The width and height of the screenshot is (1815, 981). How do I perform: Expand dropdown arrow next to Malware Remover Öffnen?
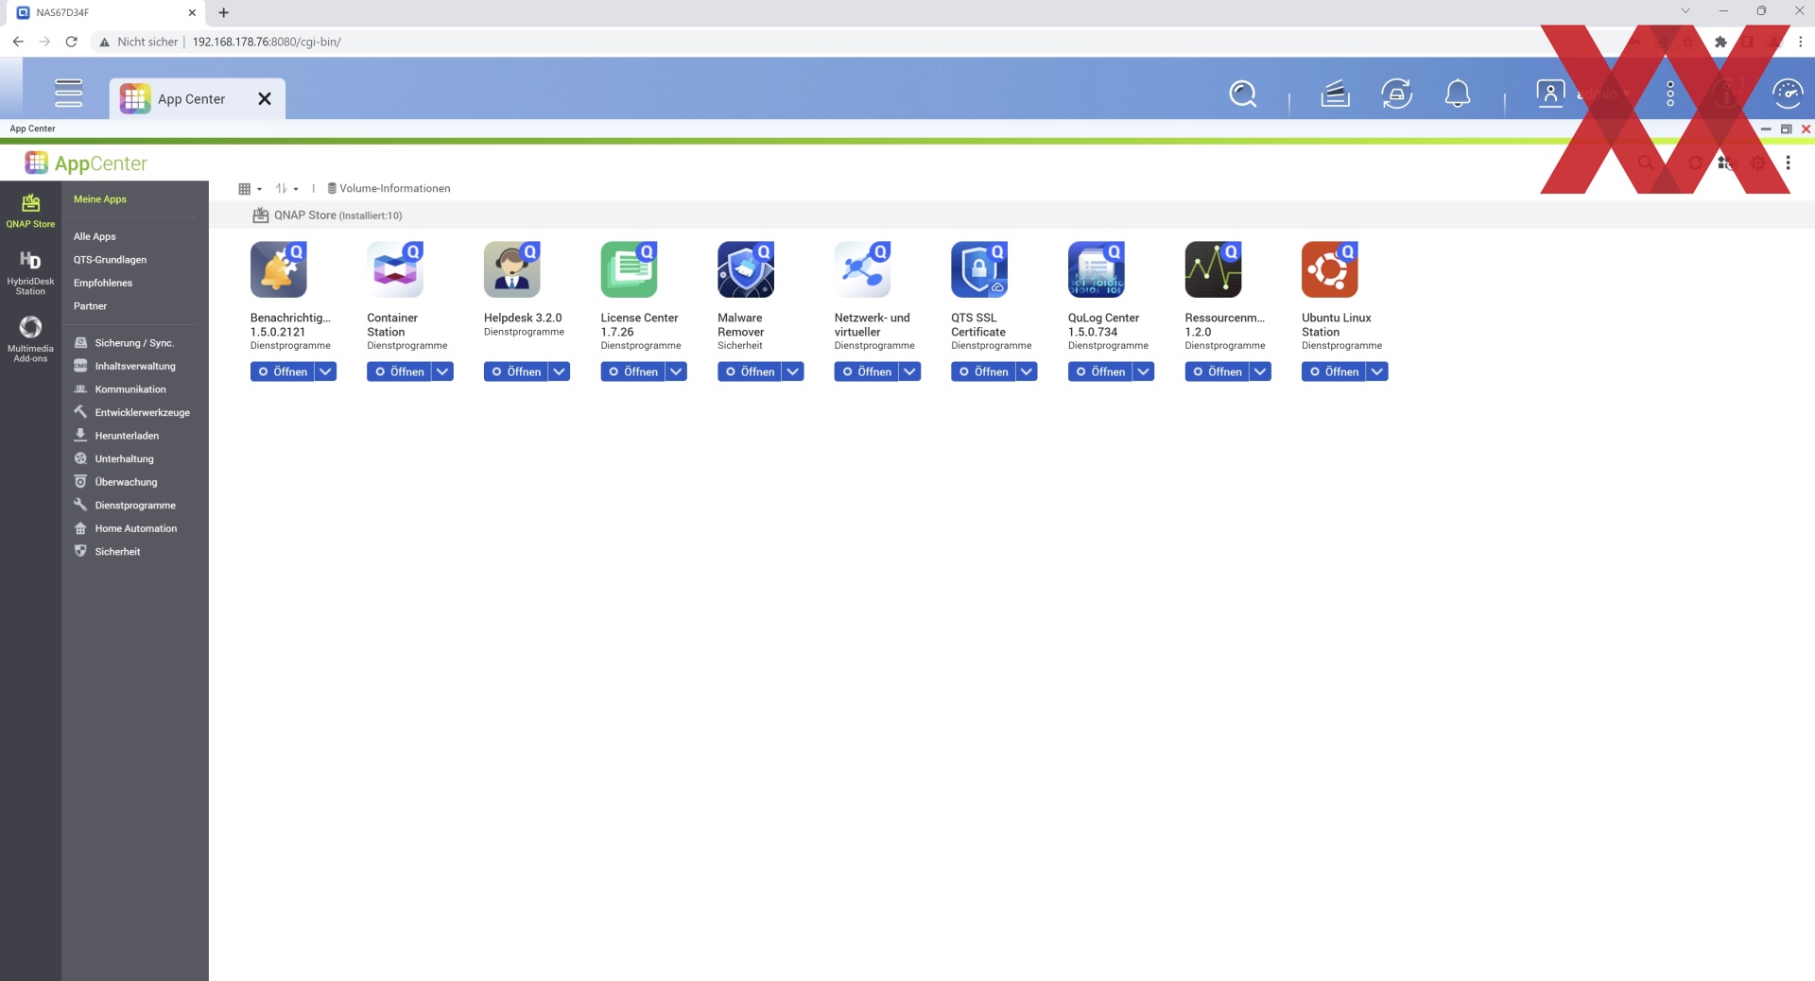(x=793, y=372)
